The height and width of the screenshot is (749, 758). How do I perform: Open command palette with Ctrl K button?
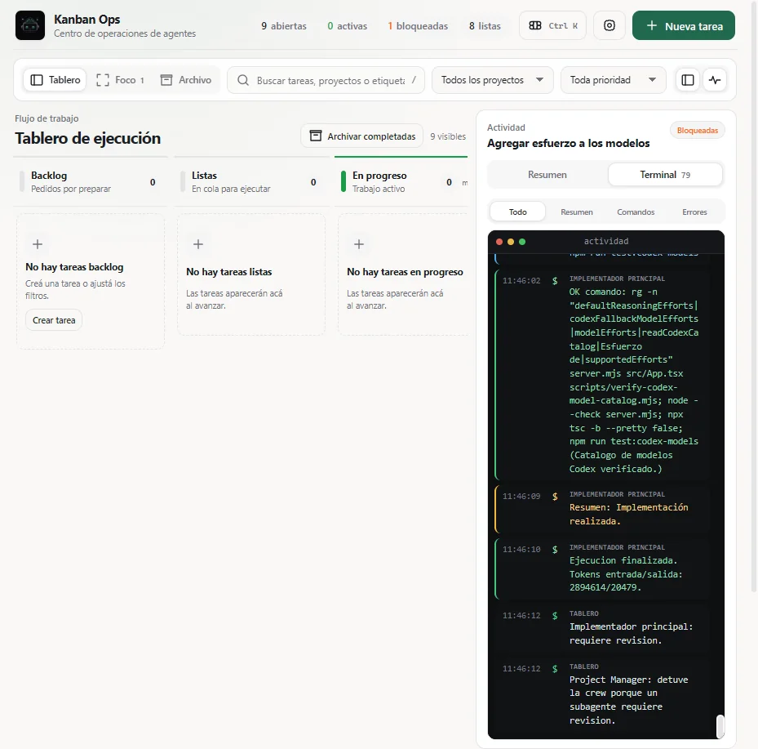pyautogui.click(x=552, y=25)
